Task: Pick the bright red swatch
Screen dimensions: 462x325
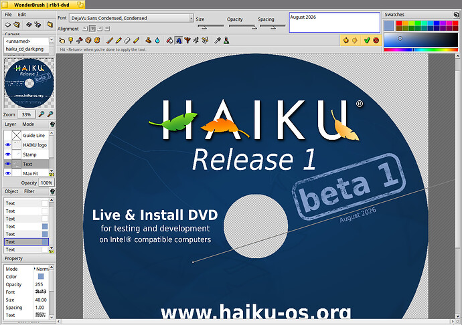Action: [399, 23]
